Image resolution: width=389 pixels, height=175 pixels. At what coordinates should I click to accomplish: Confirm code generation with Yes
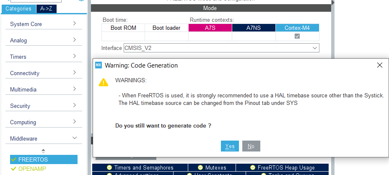[x=230, y=146]
